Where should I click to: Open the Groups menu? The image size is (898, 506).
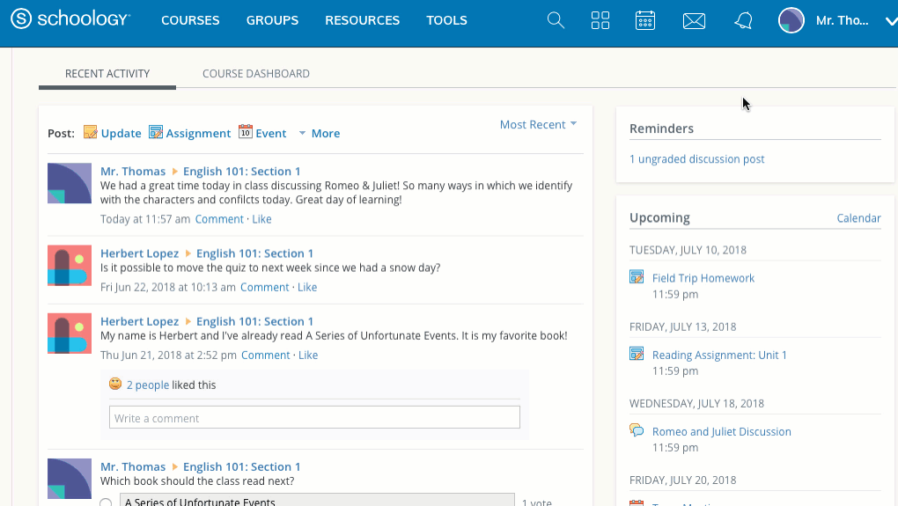(272, 20)
